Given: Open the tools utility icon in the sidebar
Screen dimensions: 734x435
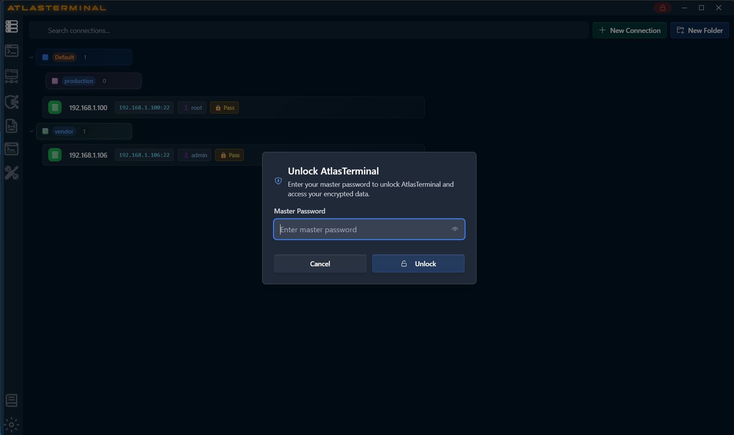Looking at the screenshot, I should (12, 173).
